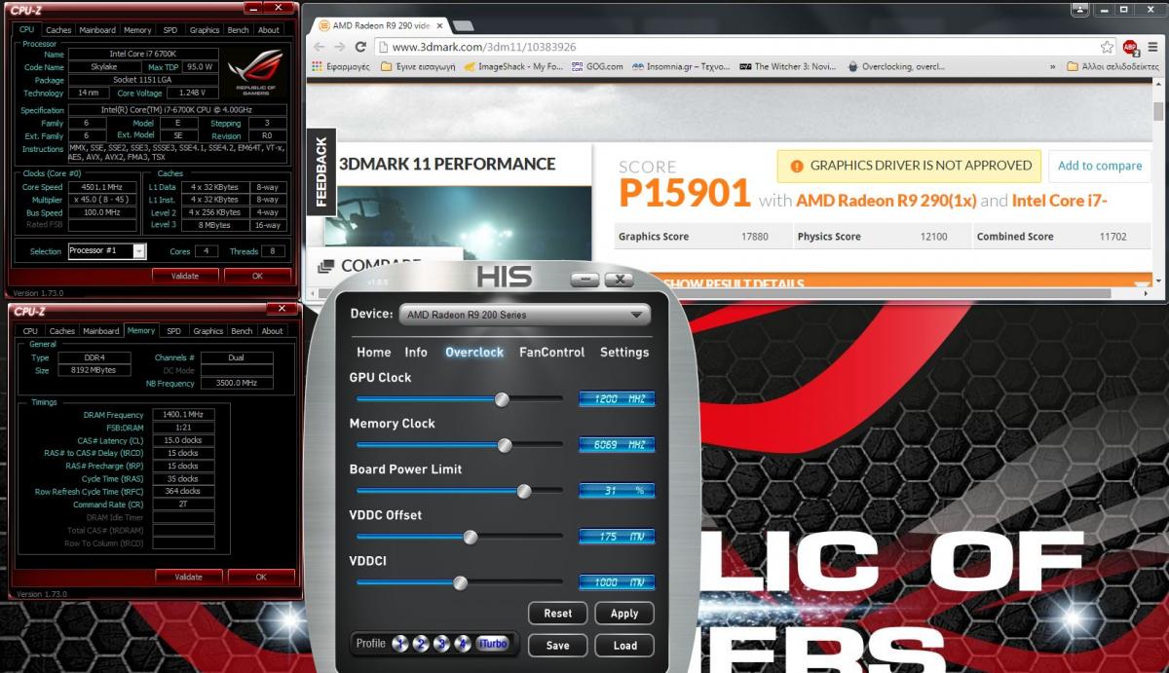Click Validate in the top CPU-Z window
This screenshot has height=673, width=1169.
(x=185, y=276)
